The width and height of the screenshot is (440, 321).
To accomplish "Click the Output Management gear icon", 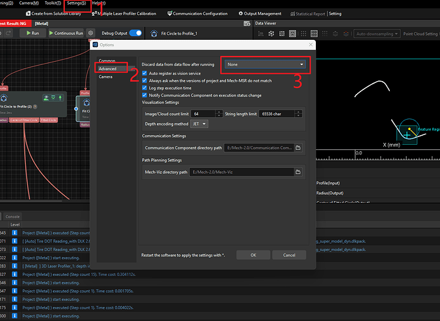I will click(241, 14).
